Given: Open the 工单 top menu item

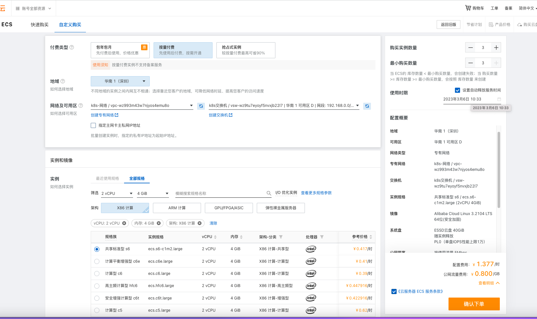Looking at the screenshot, I should coord(494,8).
